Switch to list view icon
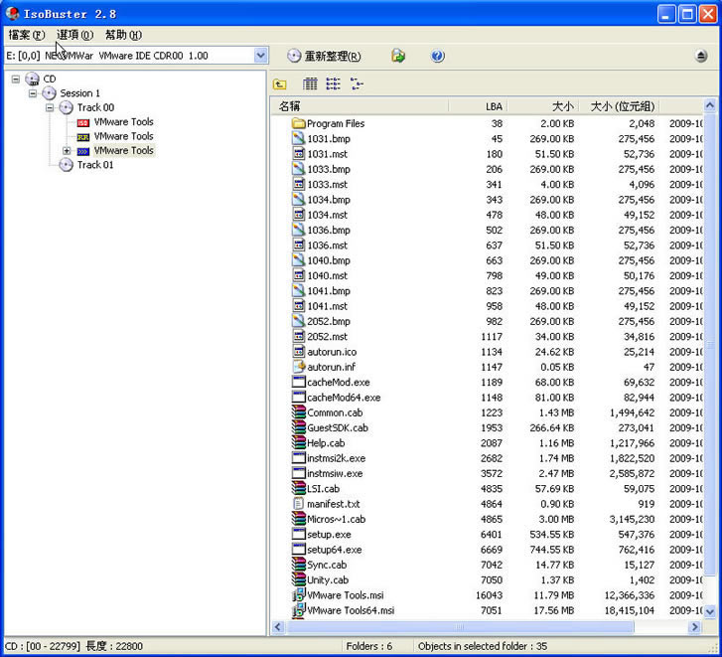722x657 pixels. (333, 83)
